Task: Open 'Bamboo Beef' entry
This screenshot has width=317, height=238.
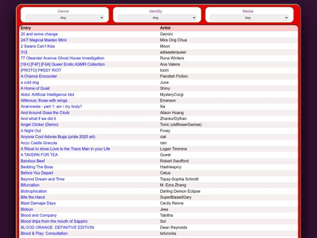Action: [33, 161]
